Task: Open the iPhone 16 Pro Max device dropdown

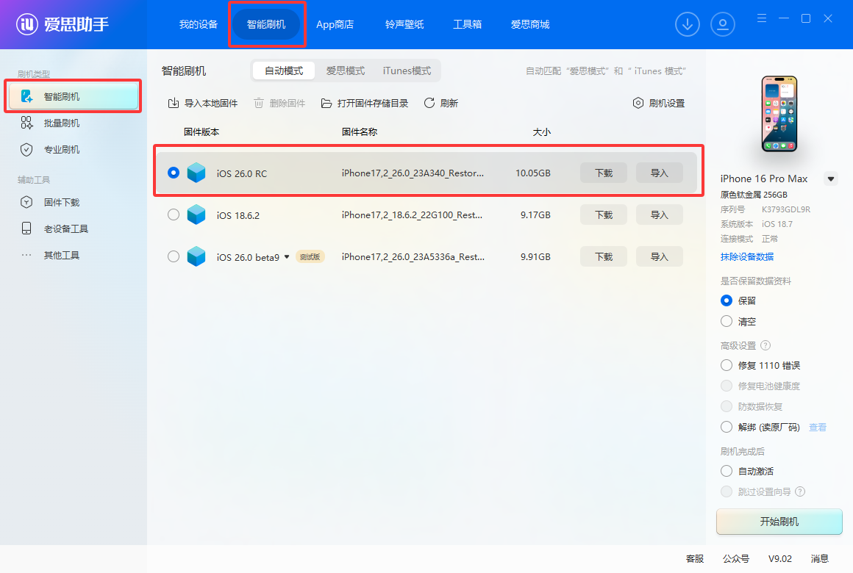Action: pos(832,179)
